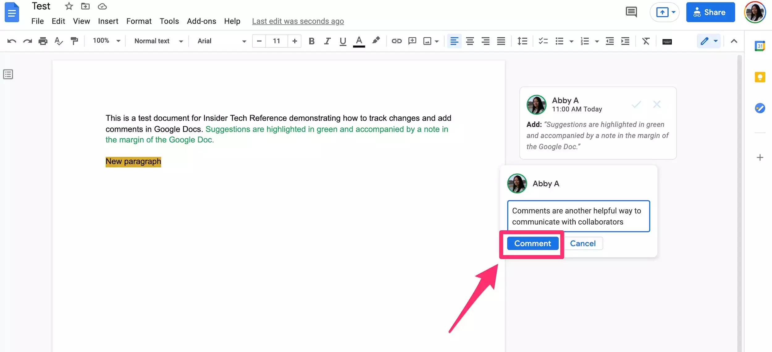Click the Cancel button in comment box
The image size is (772, 352).
[x=583, y=243]
